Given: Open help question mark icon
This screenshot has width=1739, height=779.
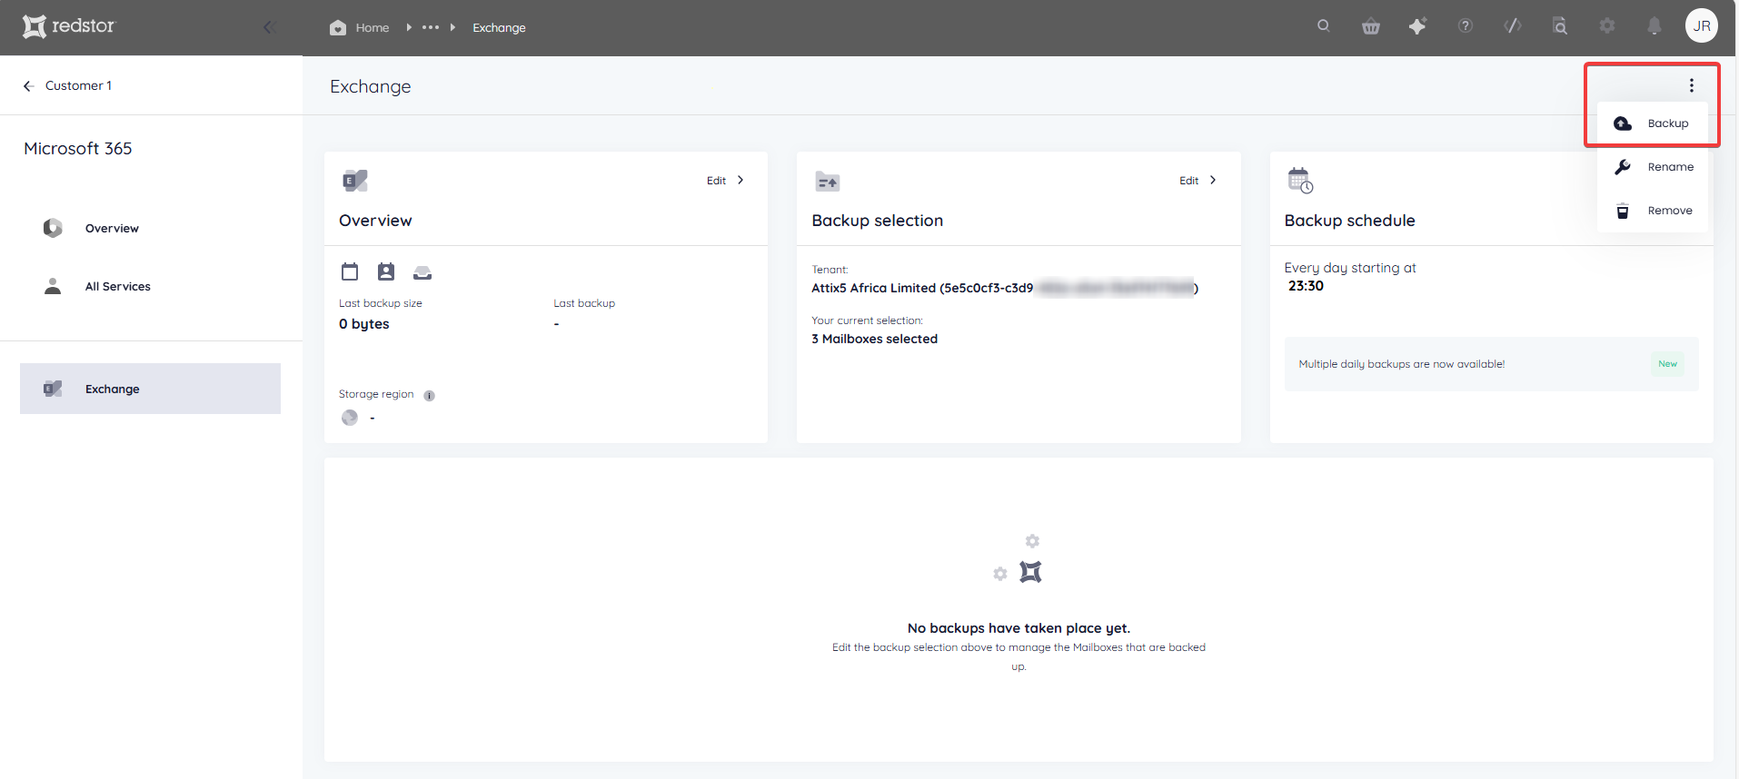Looking at the screenshot, I should 1466,25.
